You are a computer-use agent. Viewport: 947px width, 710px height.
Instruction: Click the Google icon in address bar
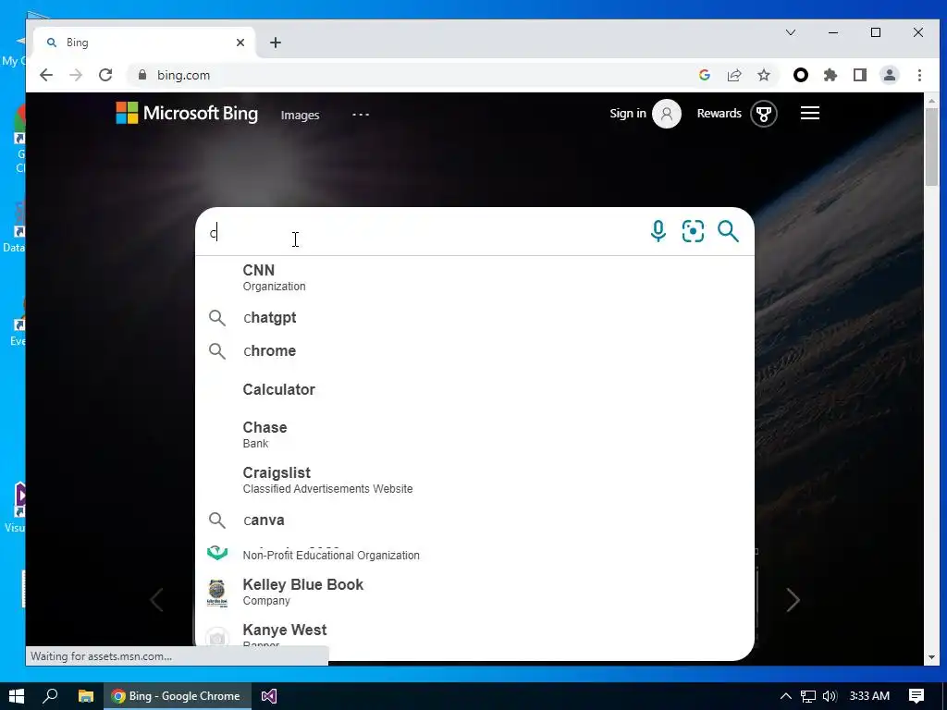704,75
